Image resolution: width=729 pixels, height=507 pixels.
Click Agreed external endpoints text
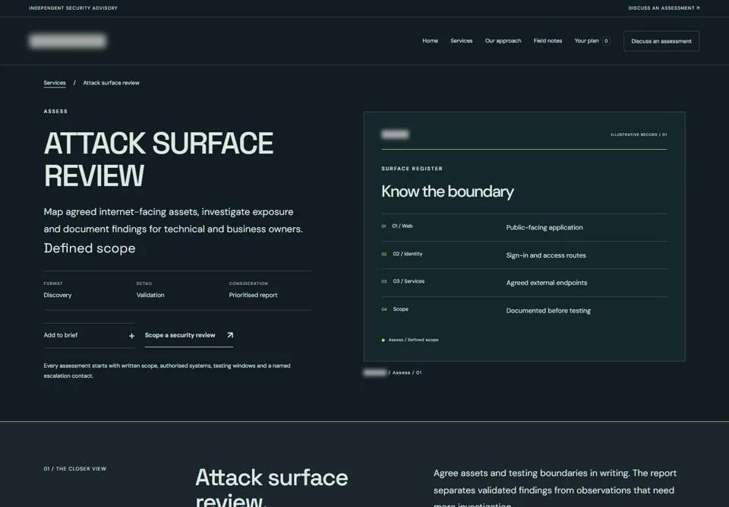[x=547, y=283]
